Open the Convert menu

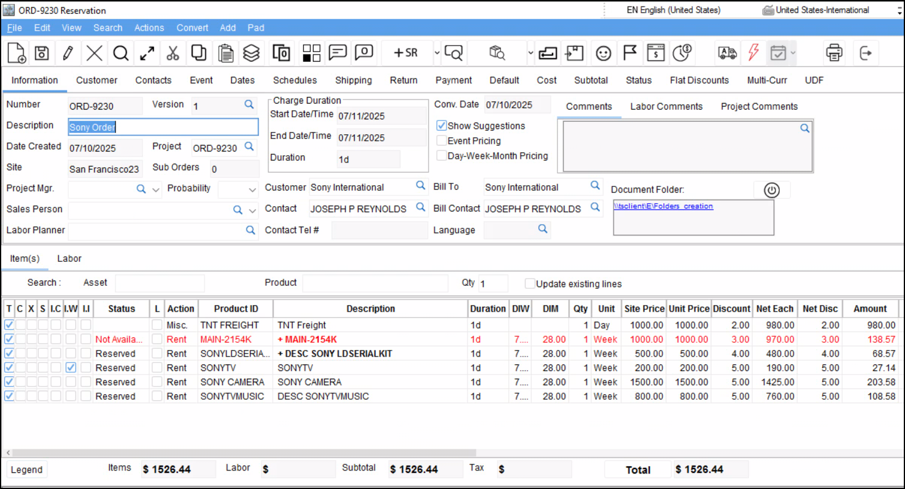coord(192,28)
